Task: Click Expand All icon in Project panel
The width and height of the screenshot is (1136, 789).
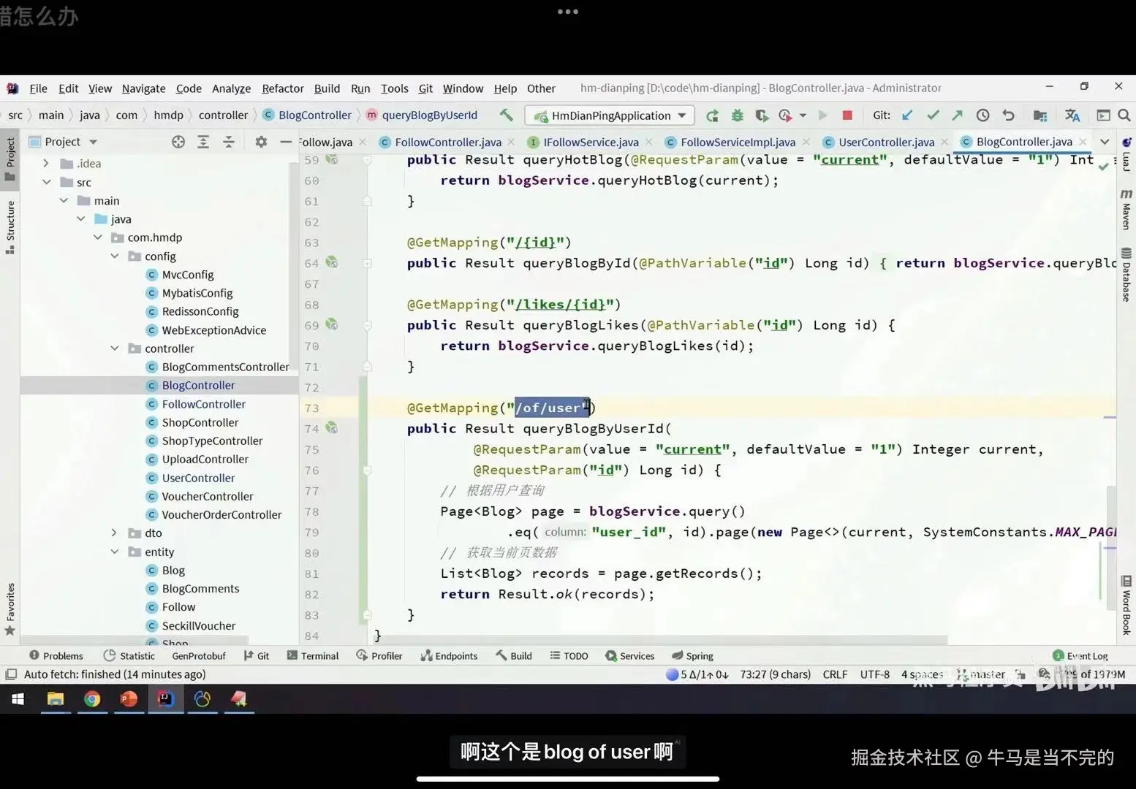Action: pyautogui.click(x=203, y=142)
